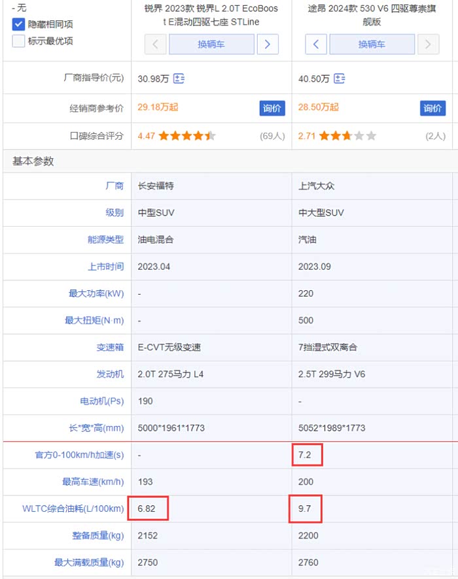Click the 途昂 2024款 car title

coord(372,15)
